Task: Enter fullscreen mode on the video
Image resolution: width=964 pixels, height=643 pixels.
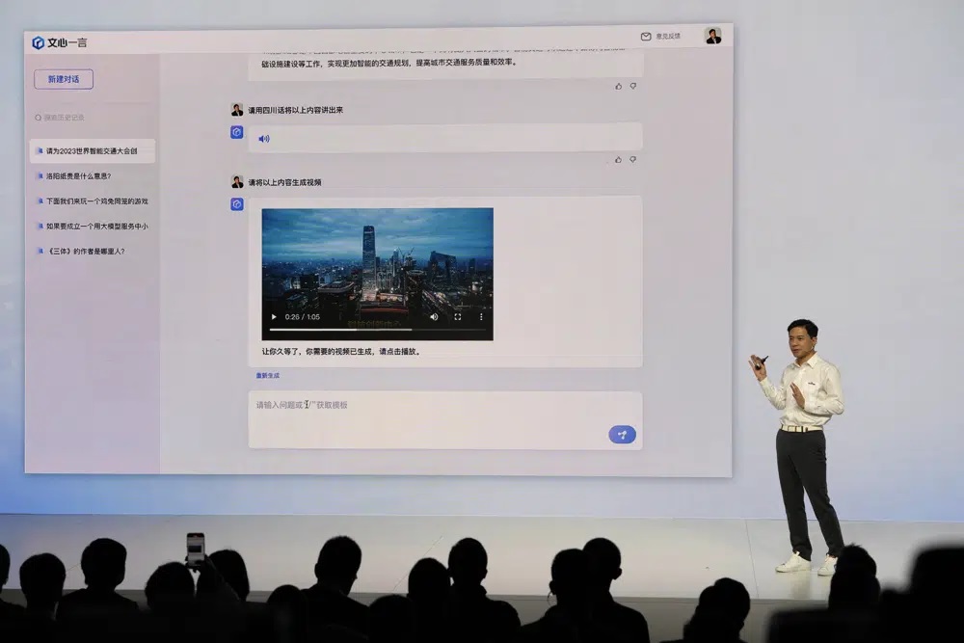Action: 457,316
